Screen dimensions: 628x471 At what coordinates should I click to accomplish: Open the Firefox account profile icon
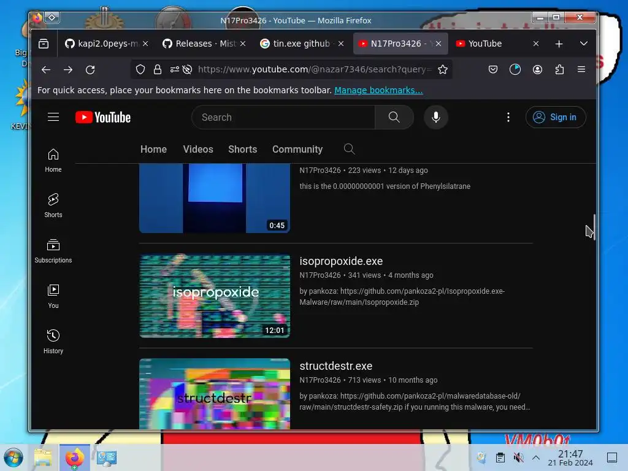(x=537, y=70)
